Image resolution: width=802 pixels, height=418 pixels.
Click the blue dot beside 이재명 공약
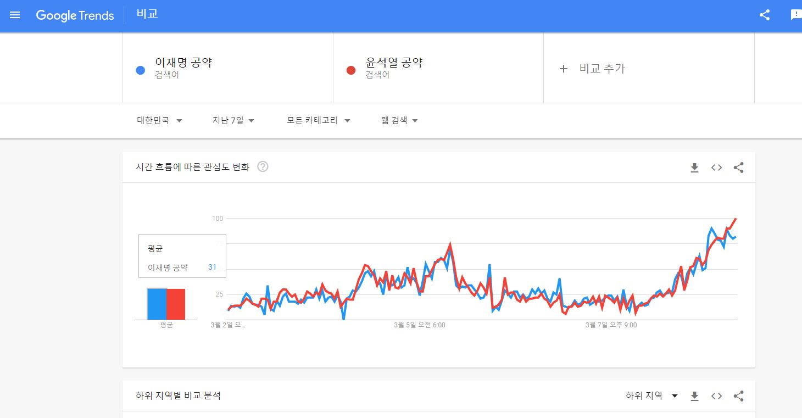(141, 70)
